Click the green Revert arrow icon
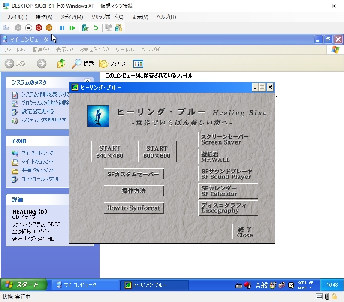344x302 pixels. [96, 28]
